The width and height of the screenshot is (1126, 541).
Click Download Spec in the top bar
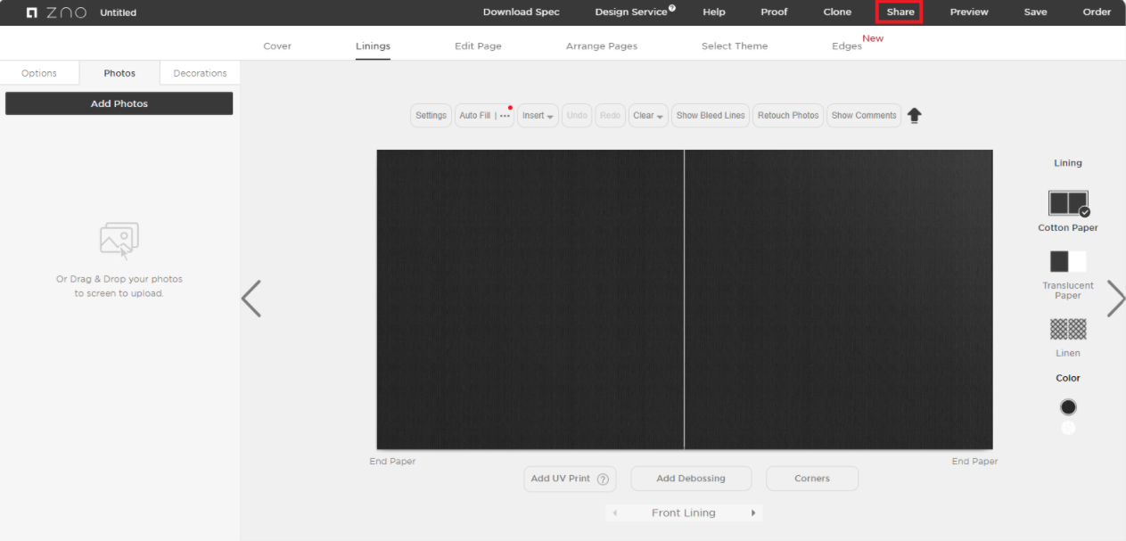click(522, 12)
